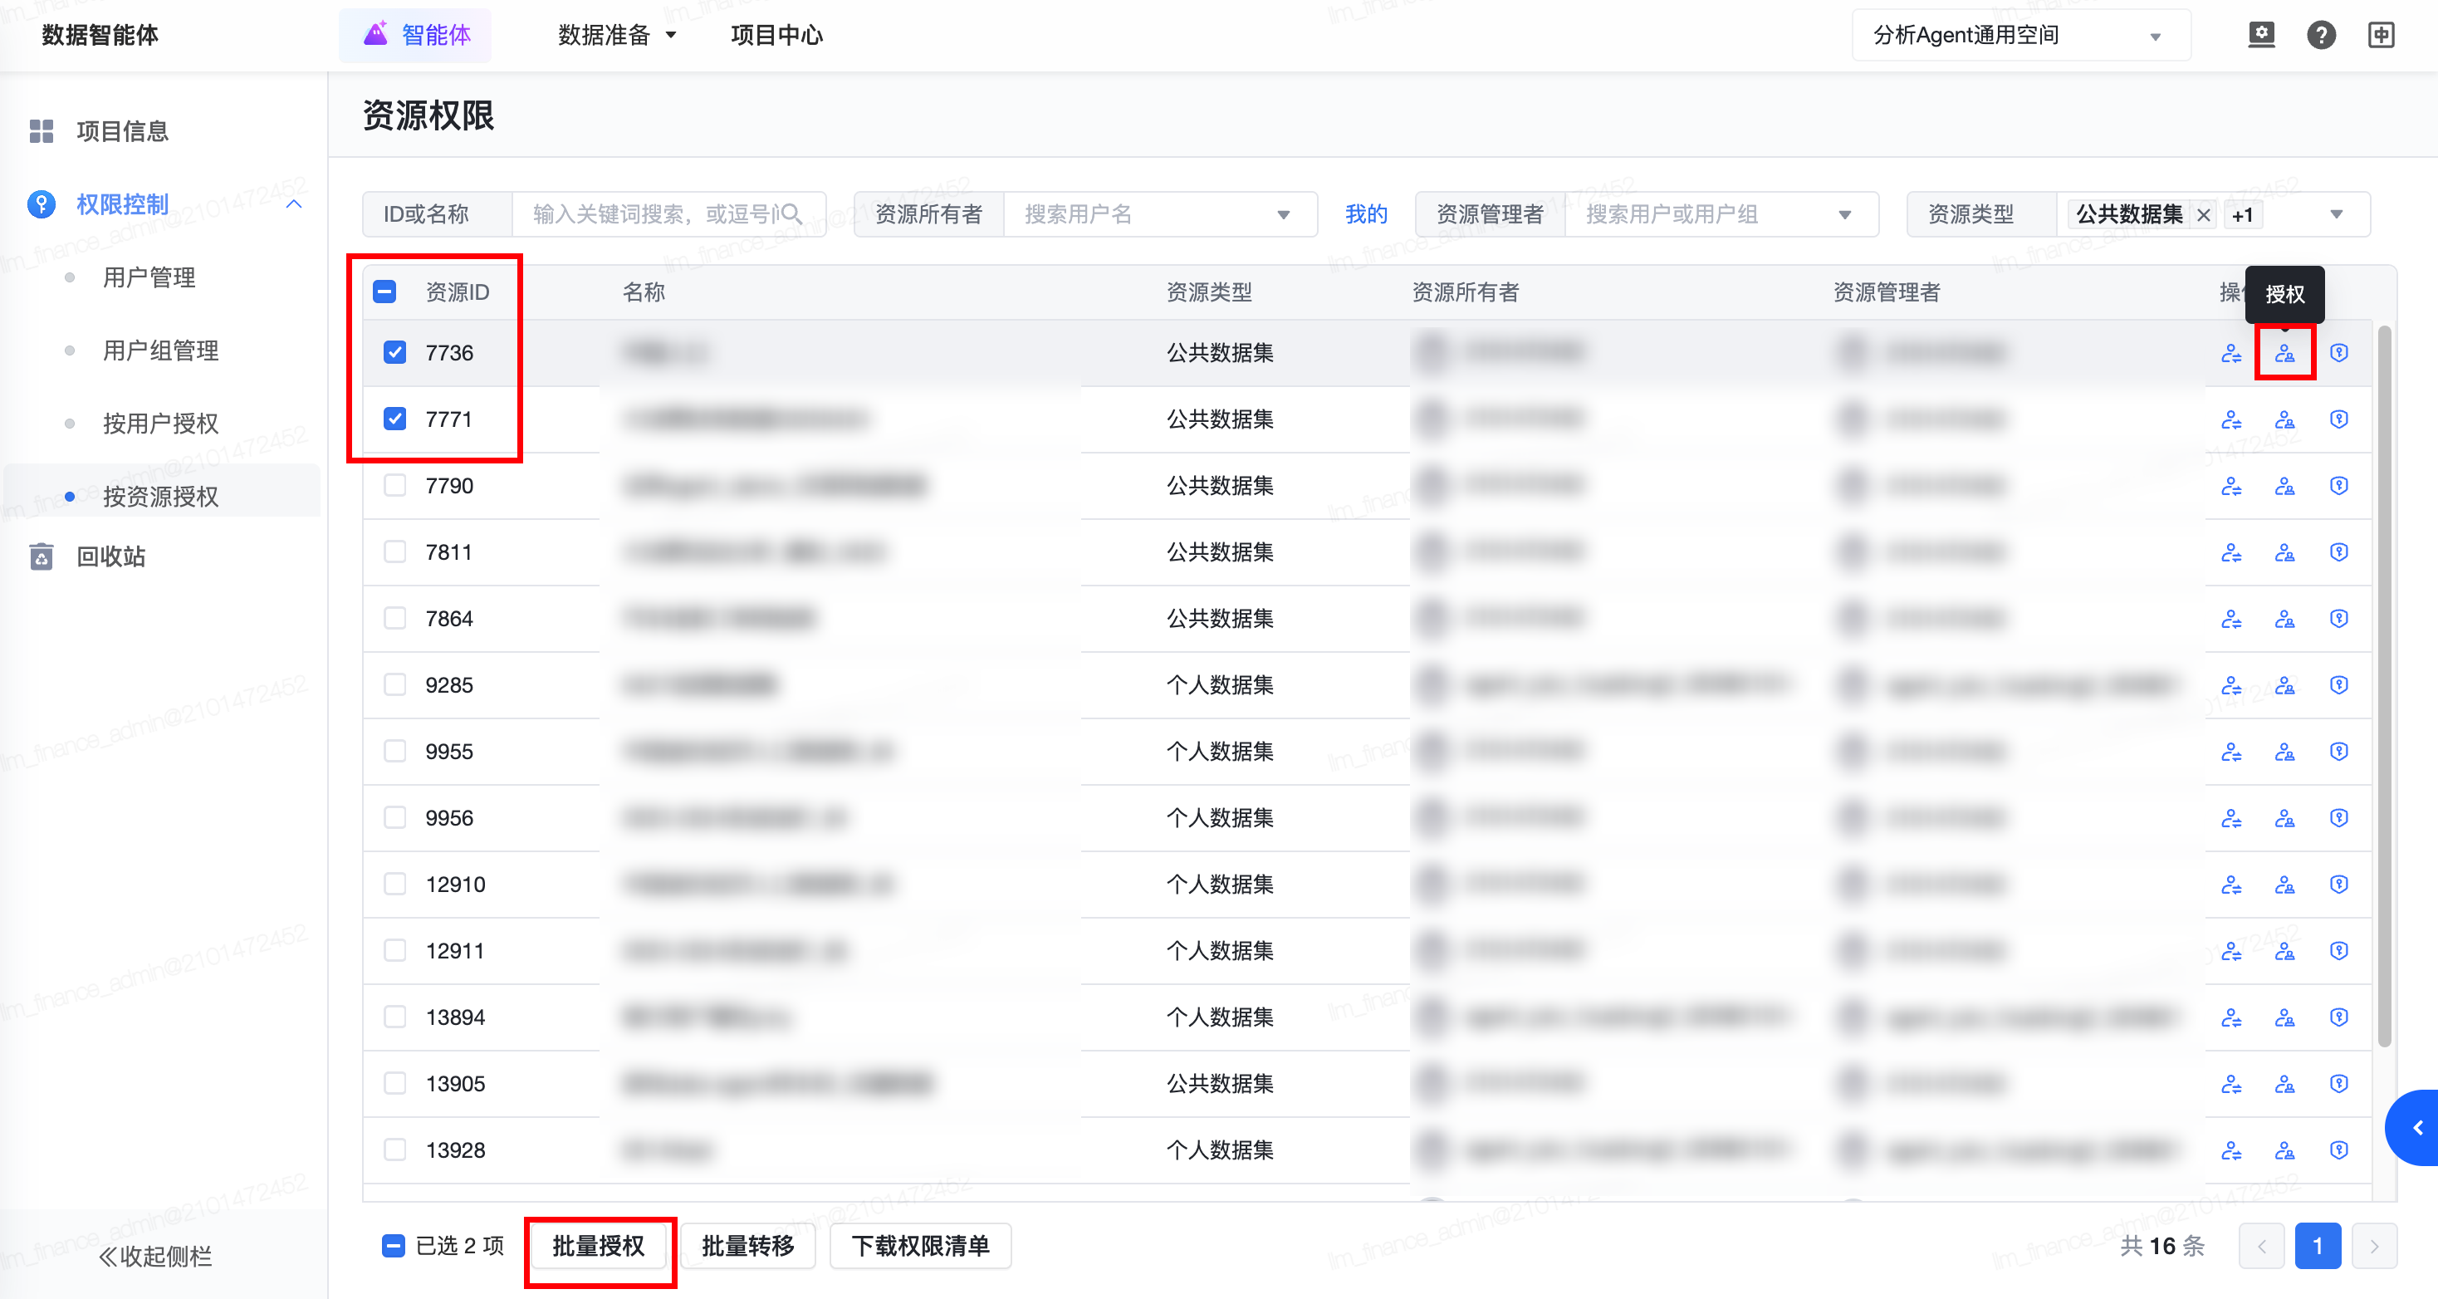Click the shield key icon in row 9955
Image resolution: width=2438 pixels, height=1299 pixels.
point(2338,752)
